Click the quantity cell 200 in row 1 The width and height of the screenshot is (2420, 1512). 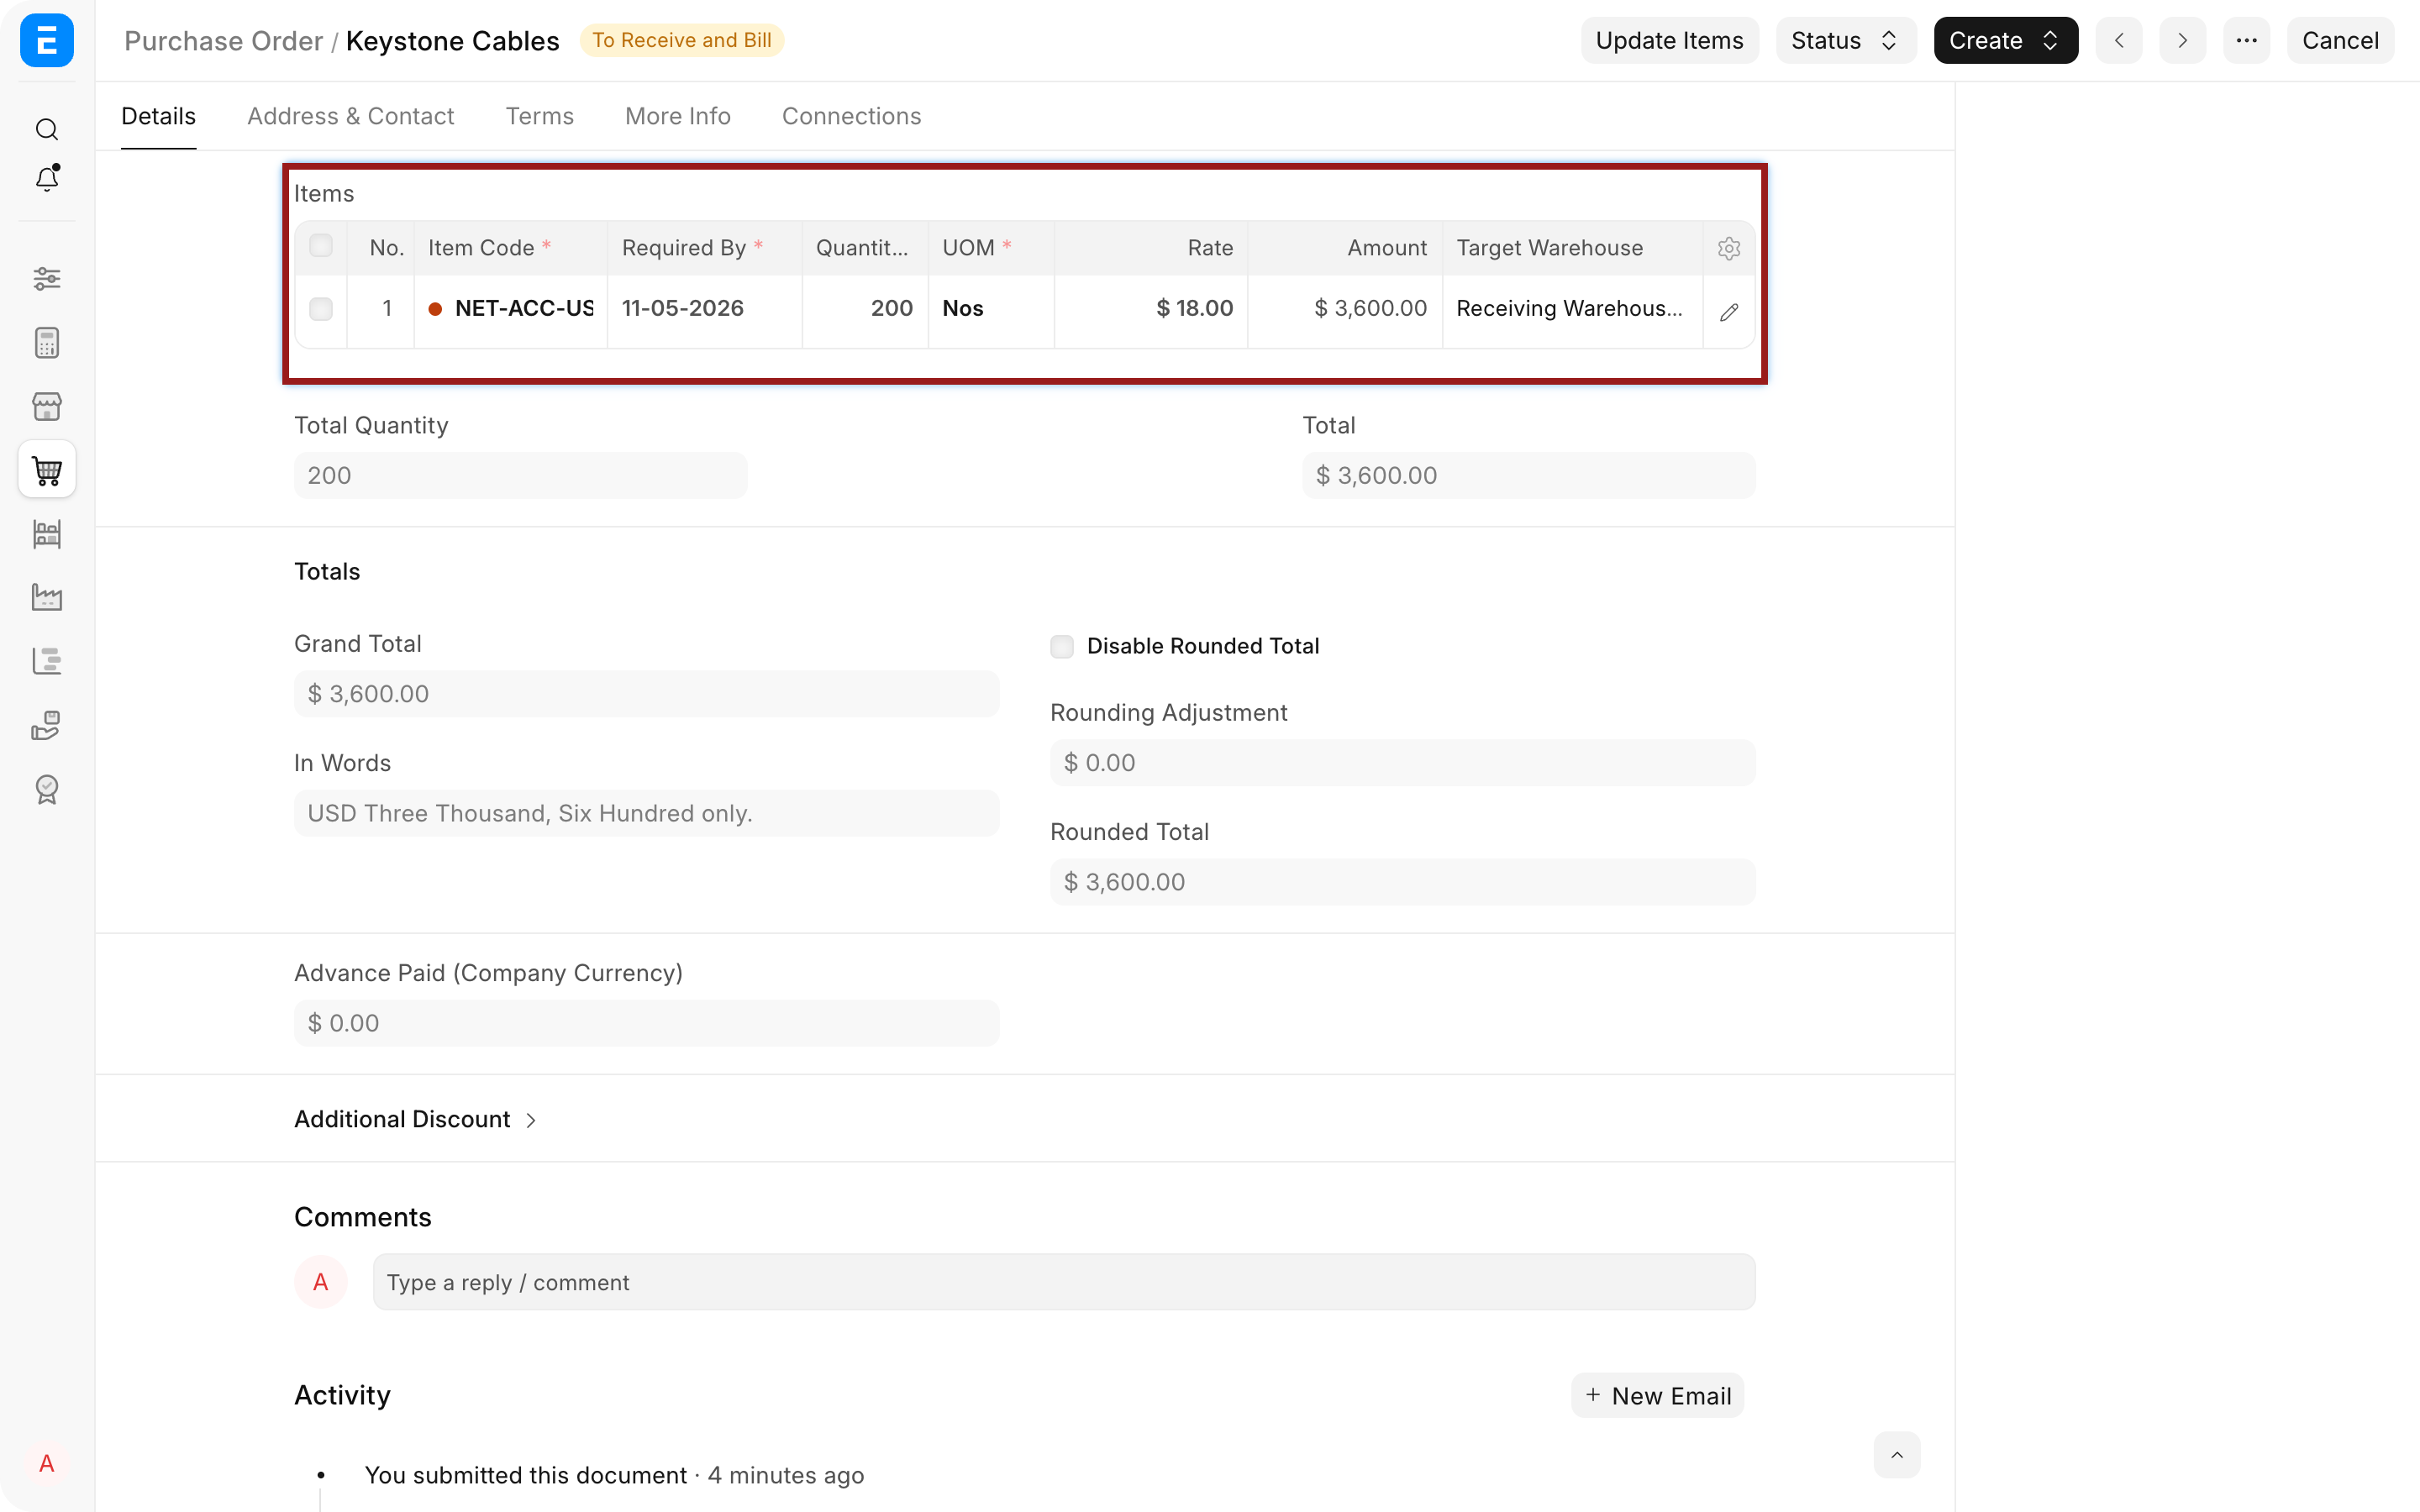865,309
